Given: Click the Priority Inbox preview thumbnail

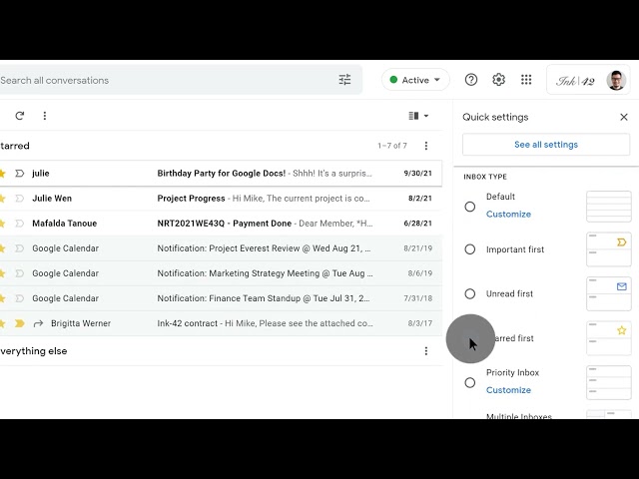Looking at the screenshot, I should pyautogui.click(x=608, y=382).
